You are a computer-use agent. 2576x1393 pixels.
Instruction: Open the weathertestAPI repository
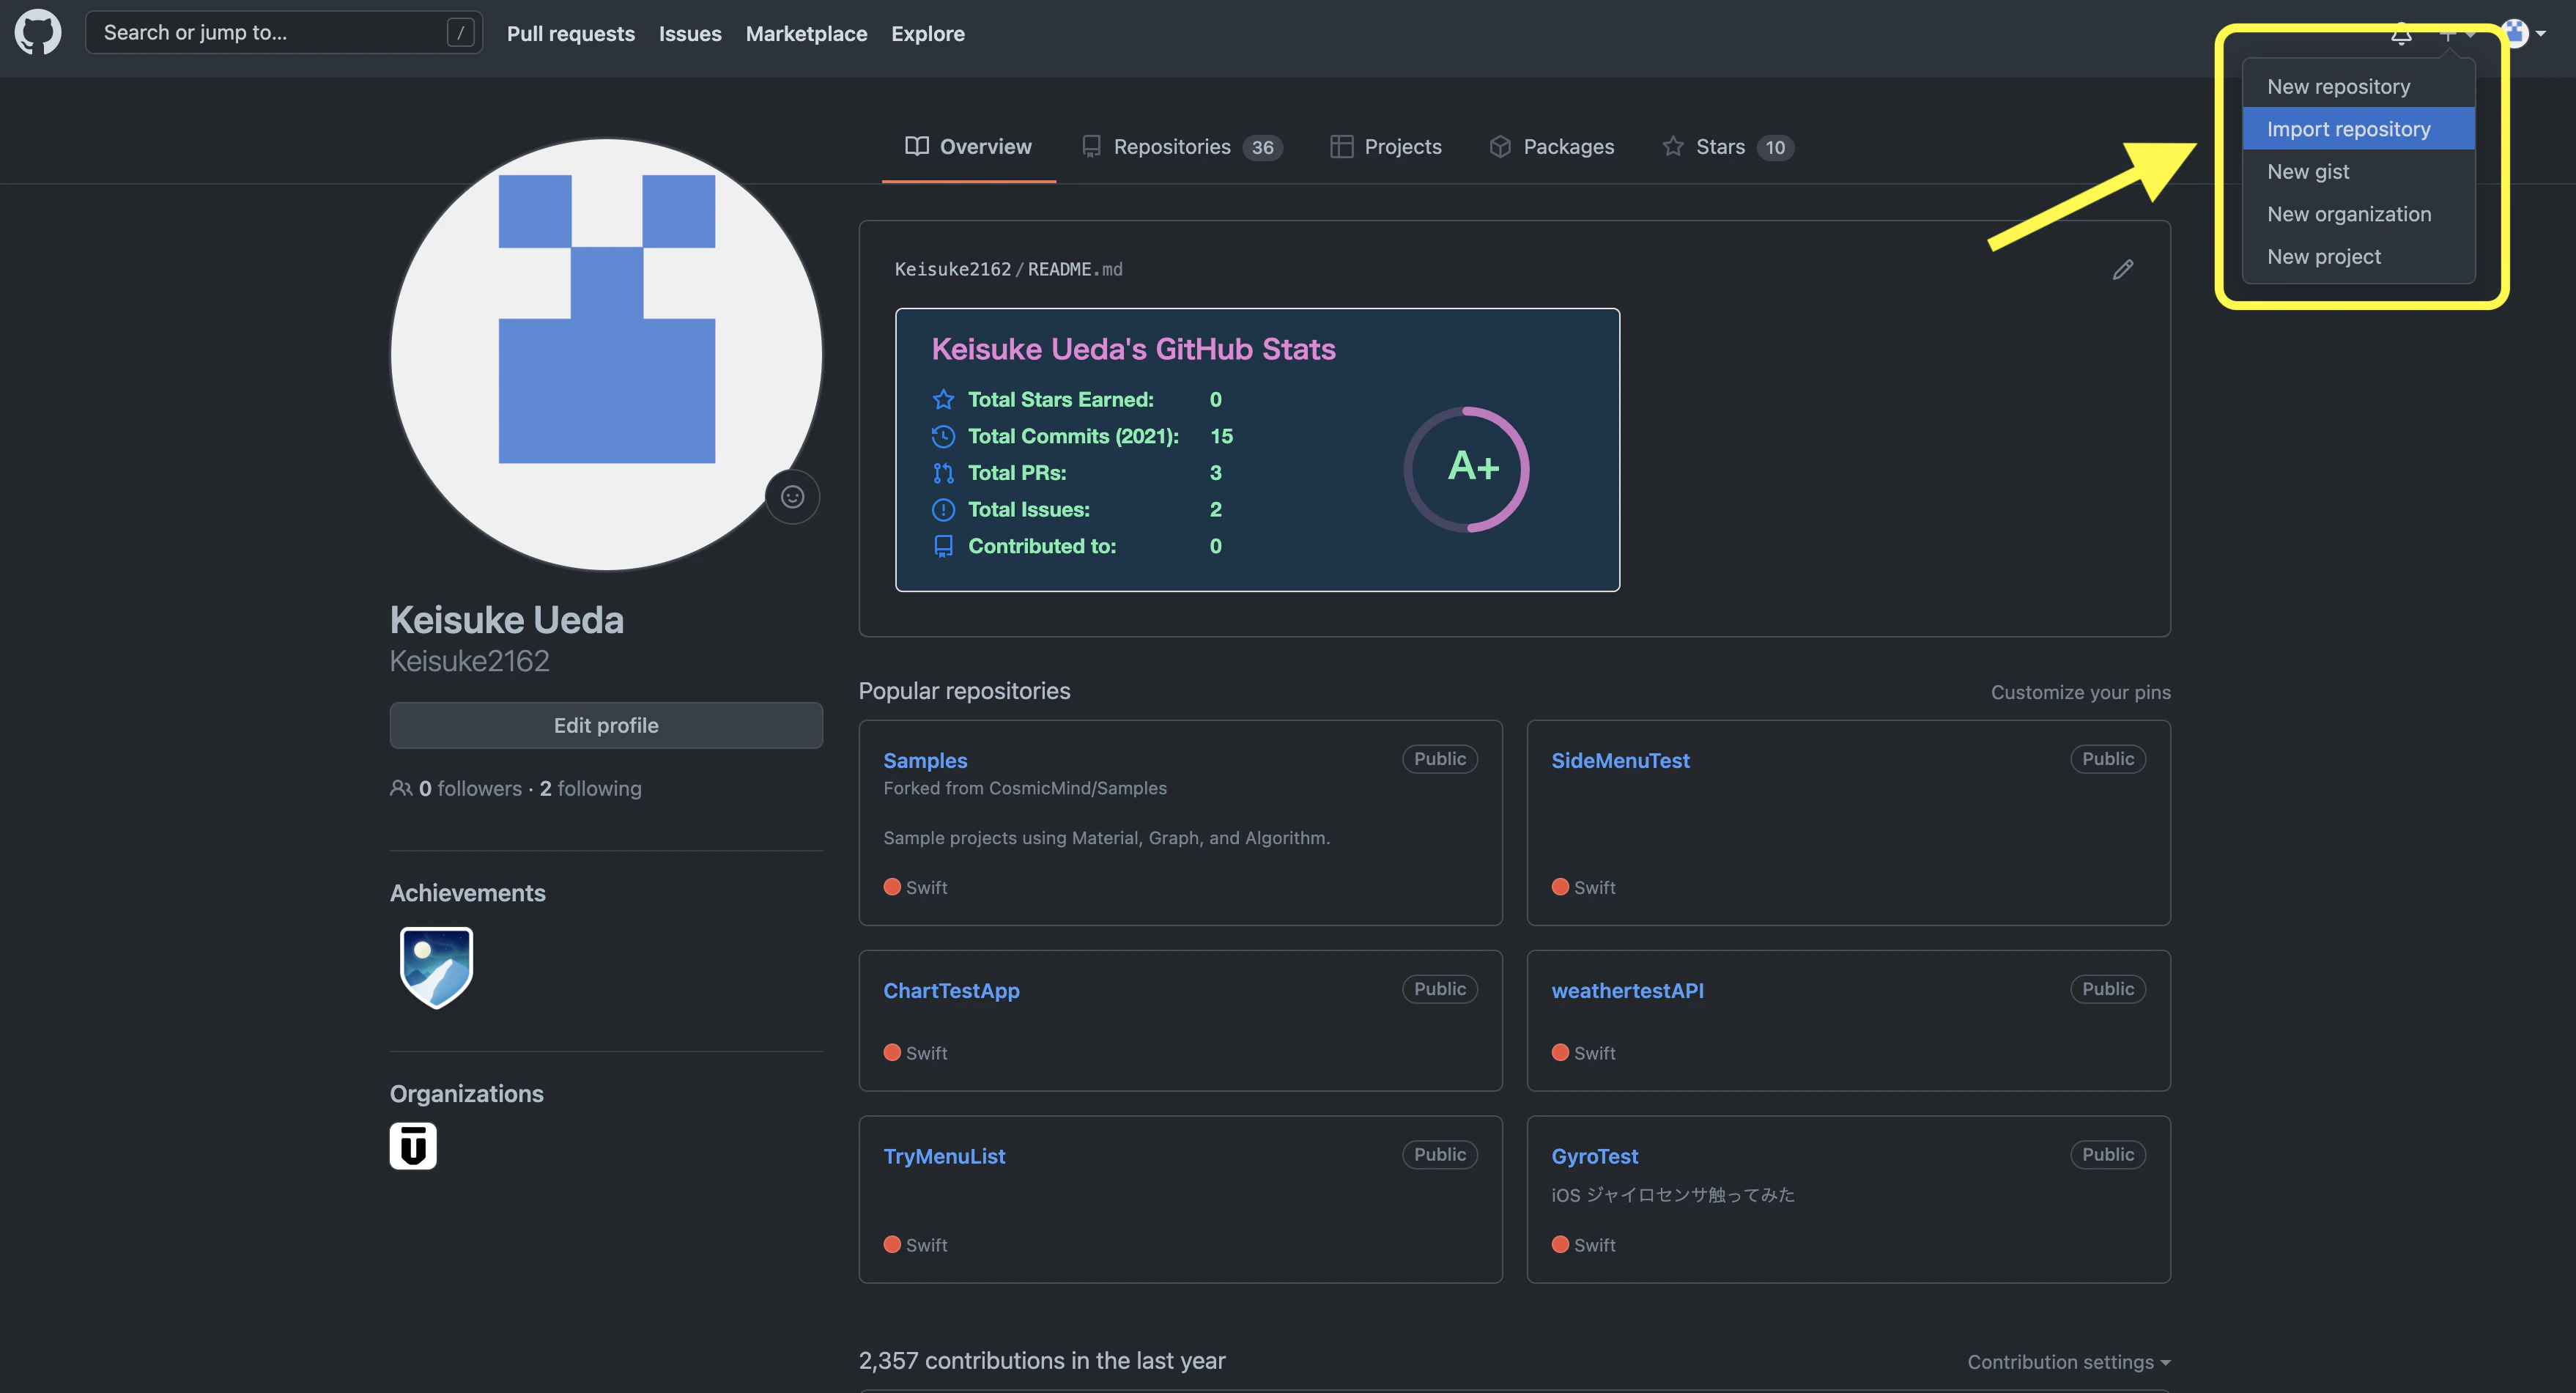(1627, 990)
